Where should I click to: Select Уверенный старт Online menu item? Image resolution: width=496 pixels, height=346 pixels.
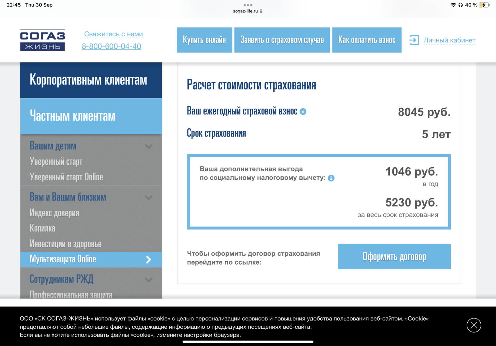coord(66,177)
